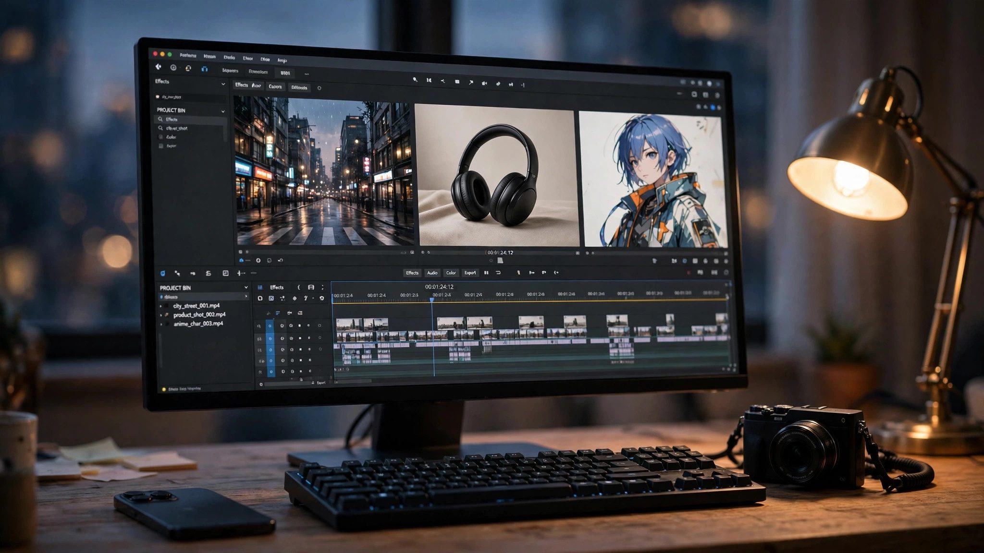Open lower PROJECT BIN dropdown chevron
984x553 pixels.
[x=246, y=288]
